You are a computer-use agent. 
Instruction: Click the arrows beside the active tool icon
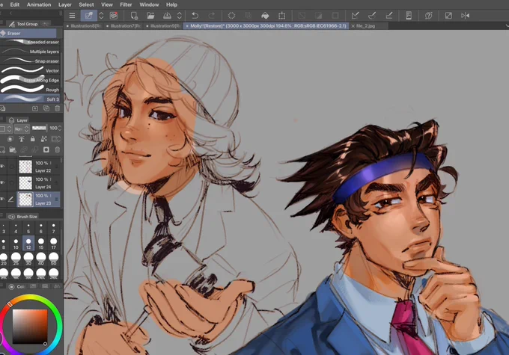(x=101, y=16)
